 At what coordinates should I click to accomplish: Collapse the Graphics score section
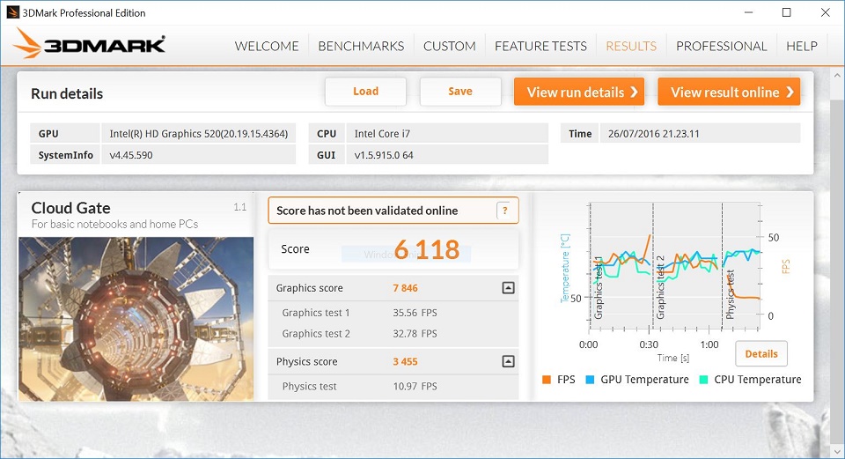point(508,288)
